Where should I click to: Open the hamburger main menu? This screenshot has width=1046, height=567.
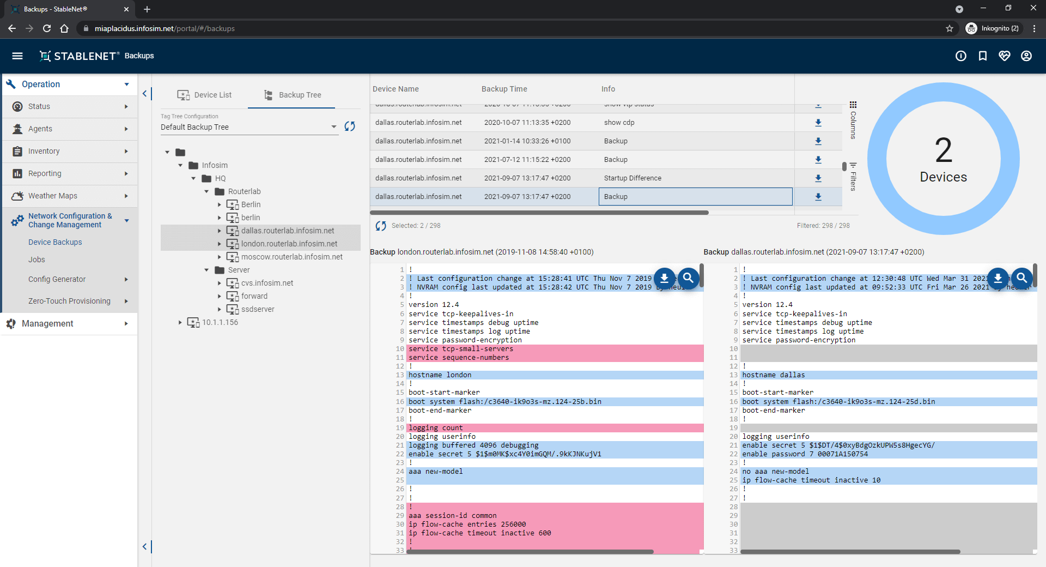click(x=17, y=56)
